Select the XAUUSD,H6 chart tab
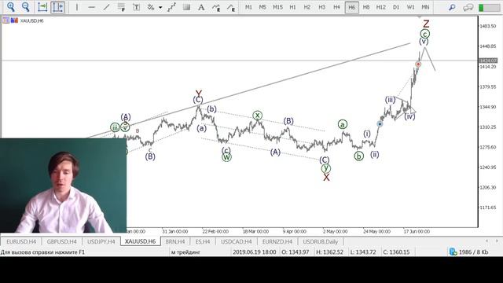 140,241
